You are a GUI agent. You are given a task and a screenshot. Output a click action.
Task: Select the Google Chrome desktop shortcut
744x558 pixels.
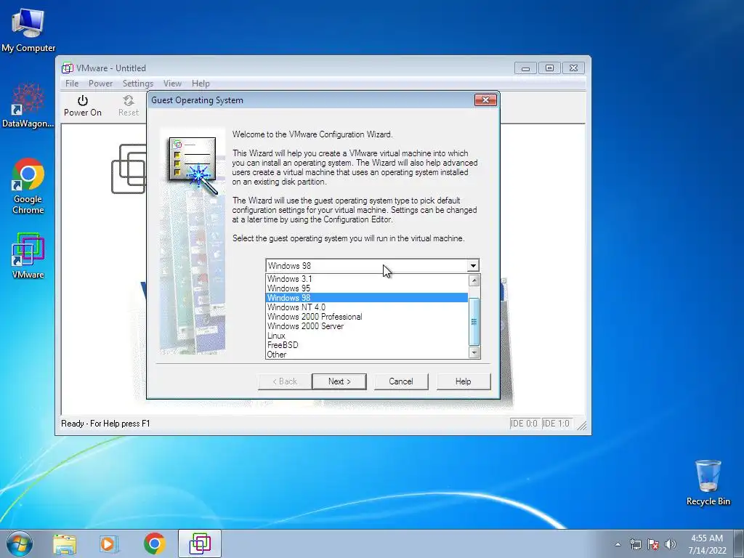click(x=28, y=186)
